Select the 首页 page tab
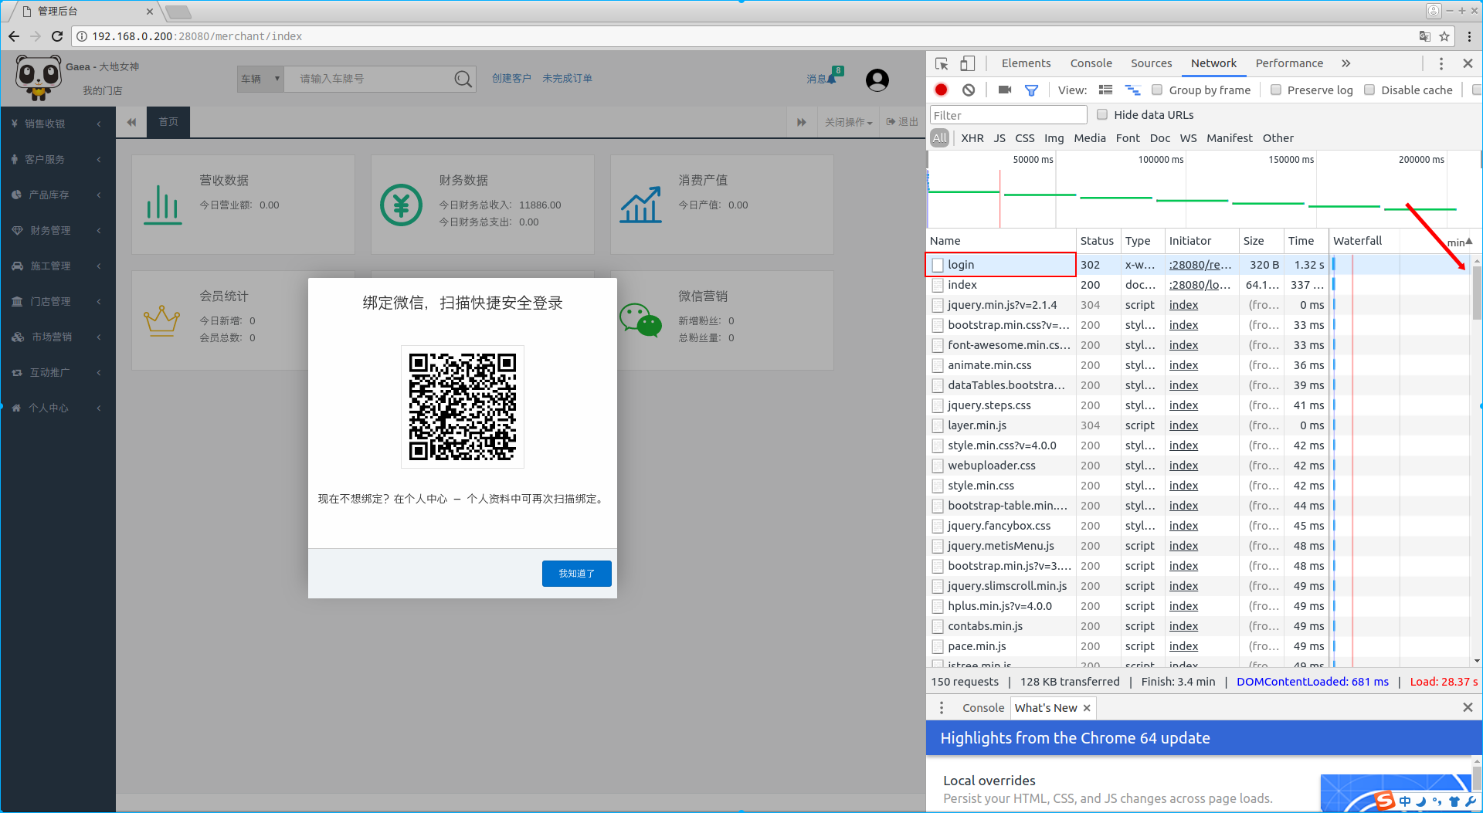Viewport: 1483px width, 813px height. coord(168,122)
